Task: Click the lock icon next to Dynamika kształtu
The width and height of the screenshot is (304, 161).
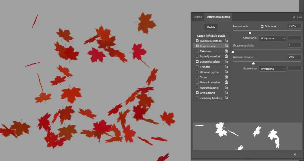Action: pos(226,40)
